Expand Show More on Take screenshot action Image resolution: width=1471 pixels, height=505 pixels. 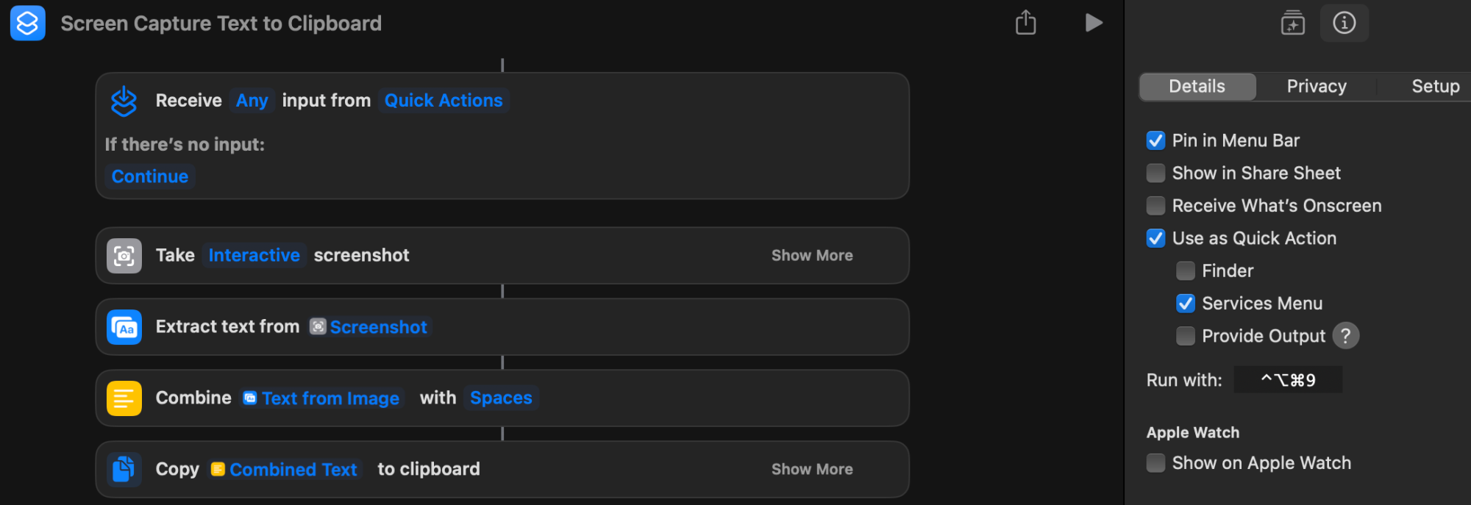[812, 256]
